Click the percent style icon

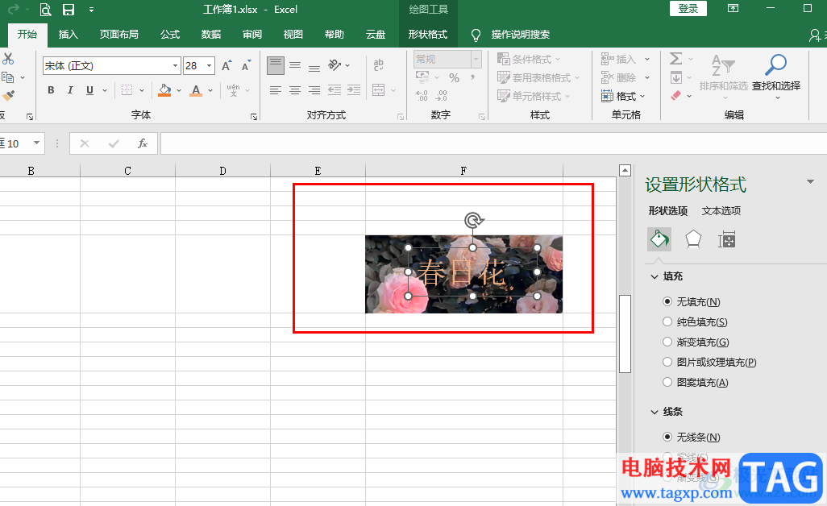tap(454, 78)
